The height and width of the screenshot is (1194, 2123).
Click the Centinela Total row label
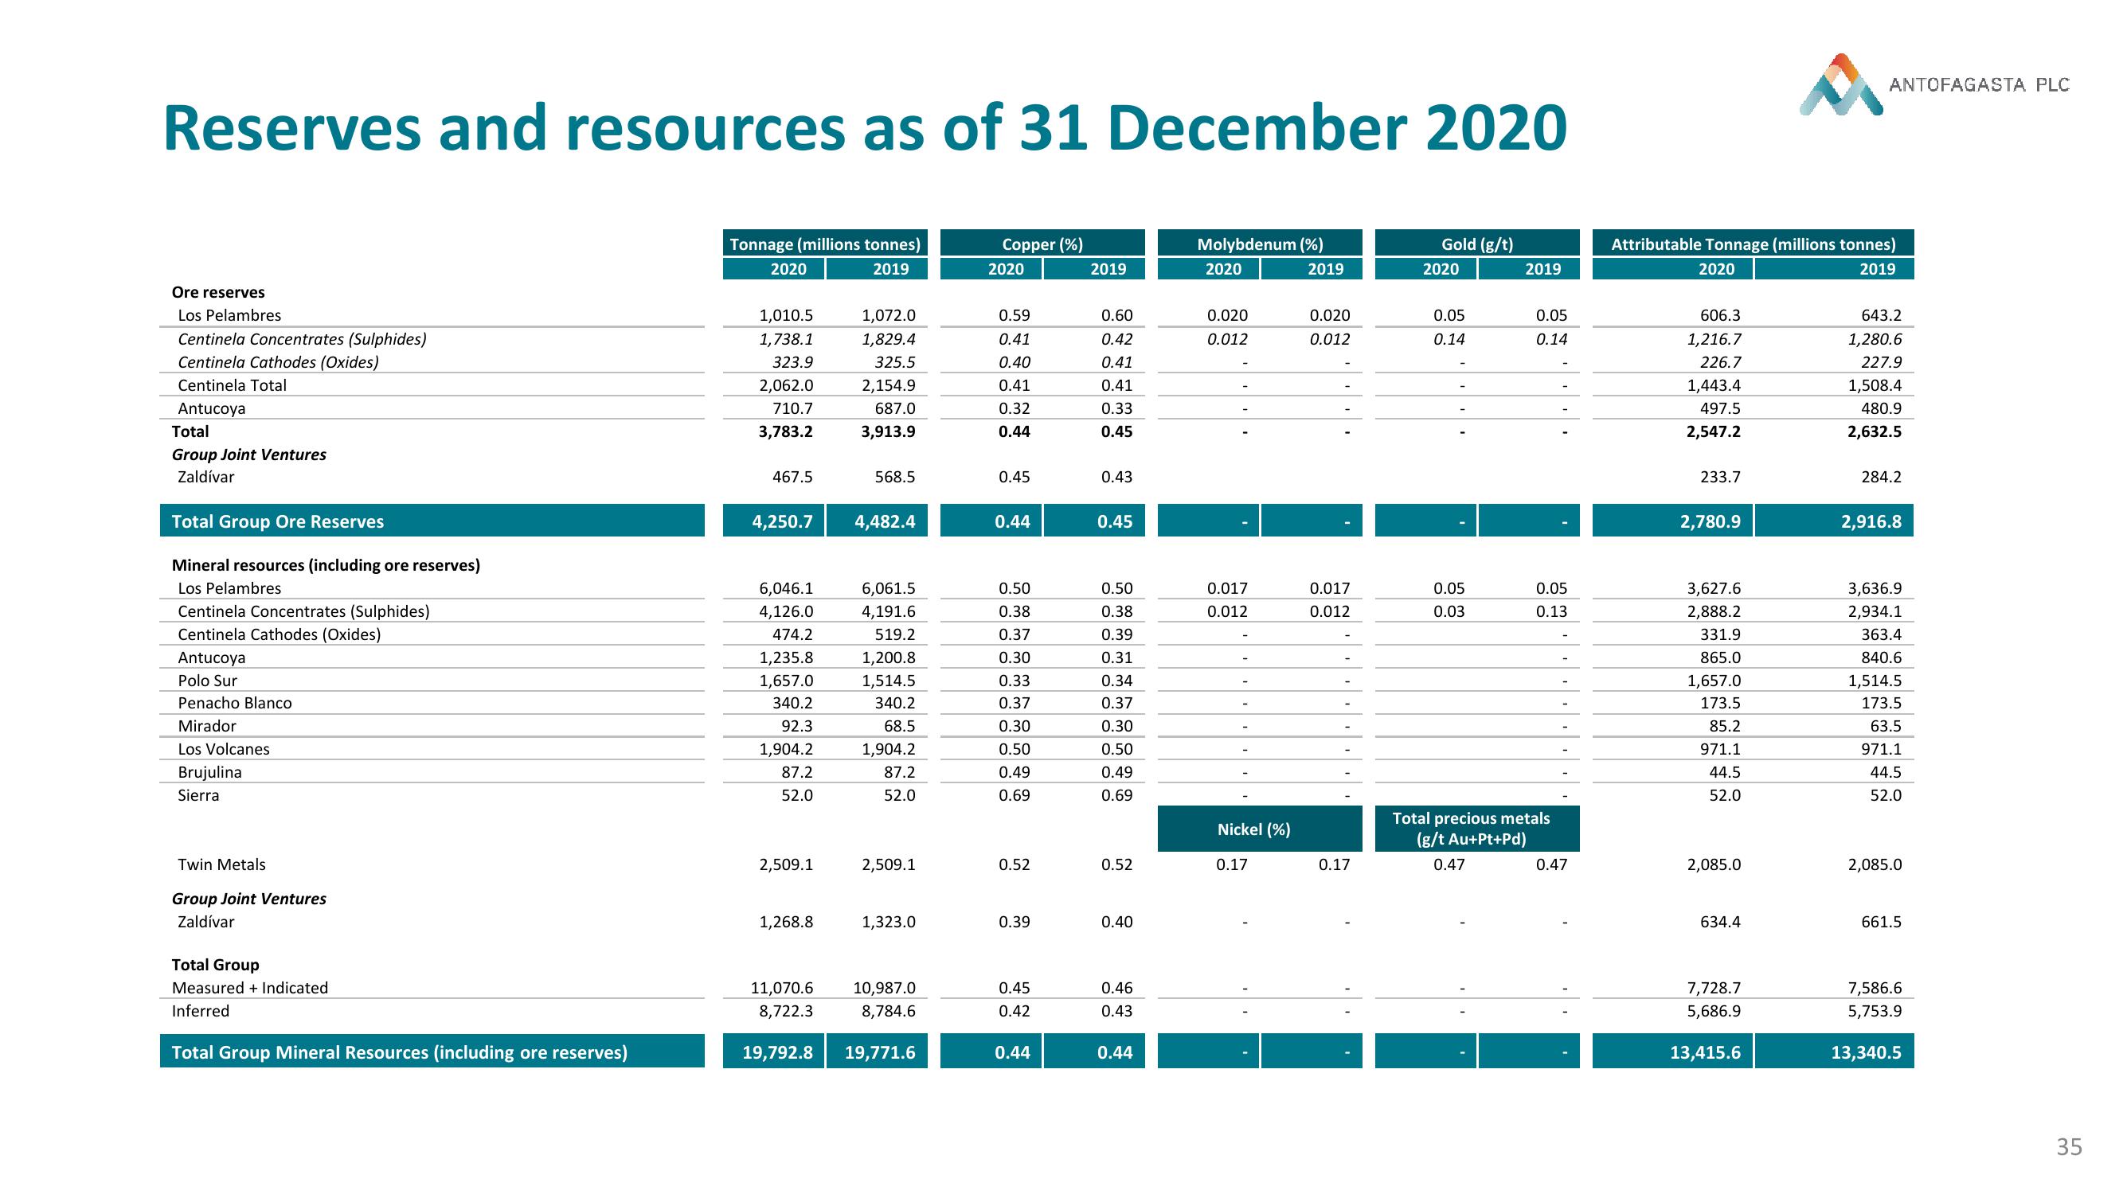[233, 384]
